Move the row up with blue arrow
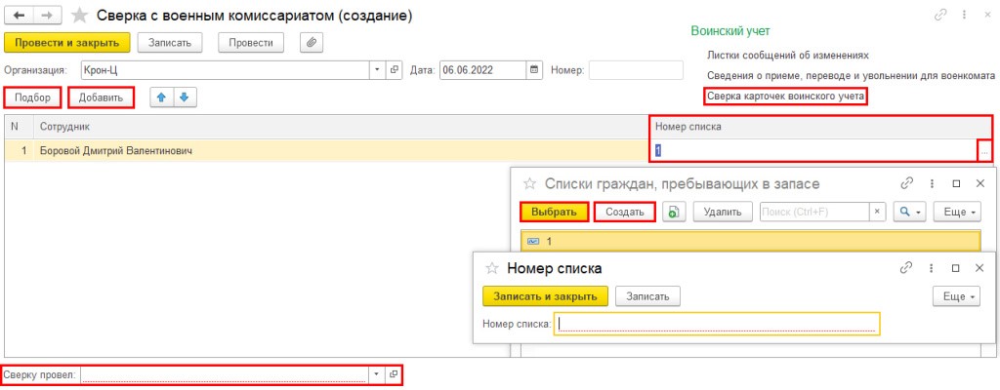The height and width of the screenshot is (390, 1000). tap(161, 97)
